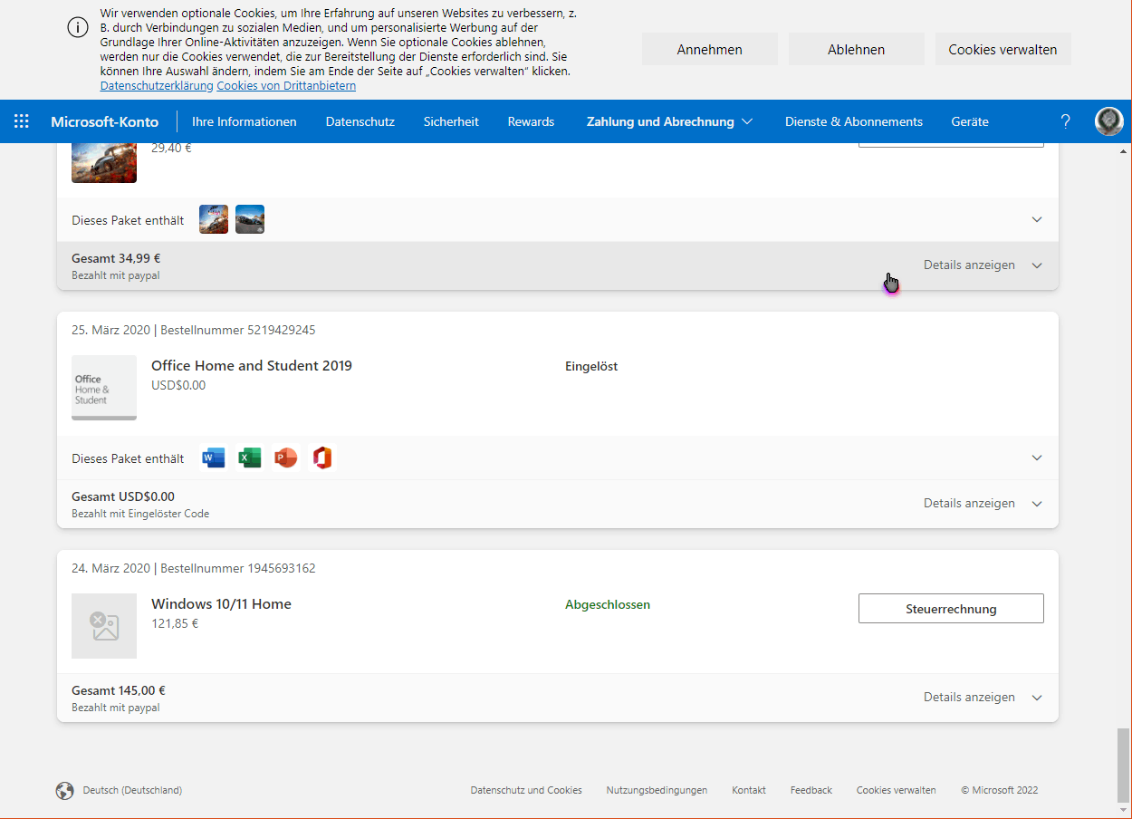1132x819 pixels.
Task: Click the Windows 10/11 Home placeholder image
Action: coord(104,626)
